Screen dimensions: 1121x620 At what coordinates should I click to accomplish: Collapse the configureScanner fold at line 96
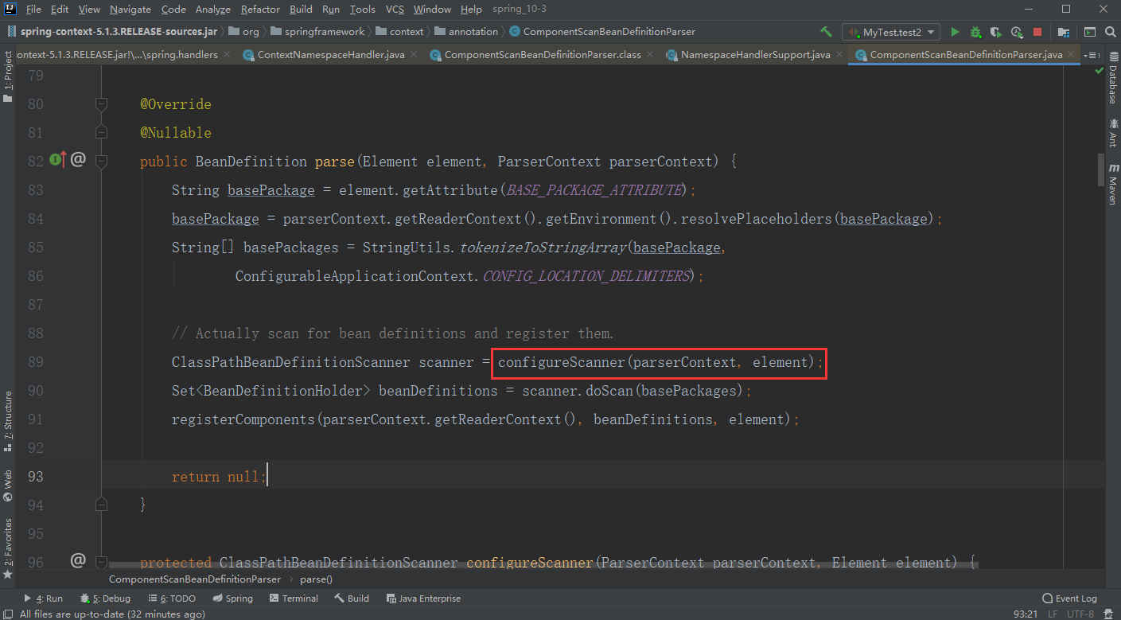point(101,562)
